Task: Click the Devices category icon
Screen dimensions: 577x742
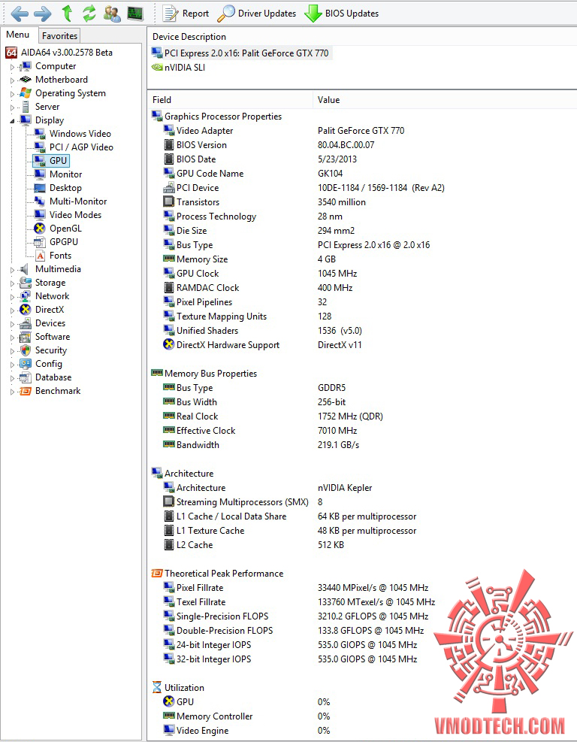Action: pyautogui.click(x=26, y=324)
